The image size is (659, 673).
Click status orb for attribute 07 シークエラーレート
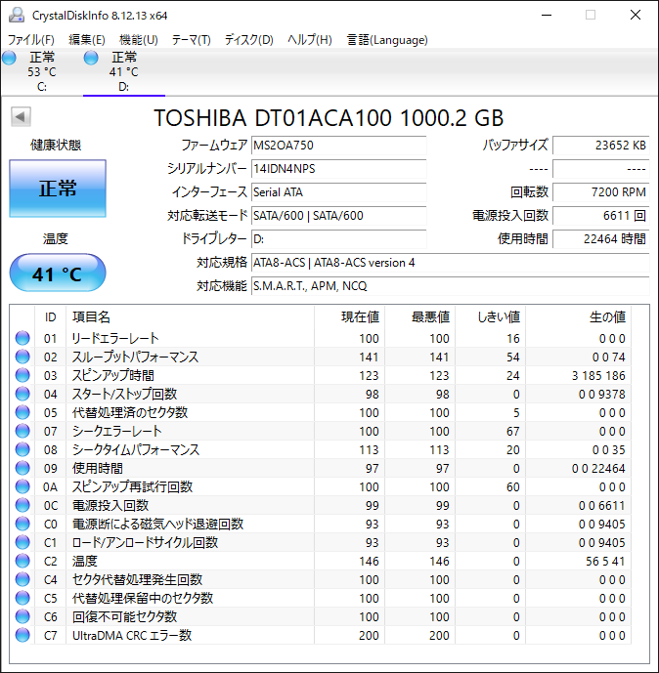coord(22,431)
